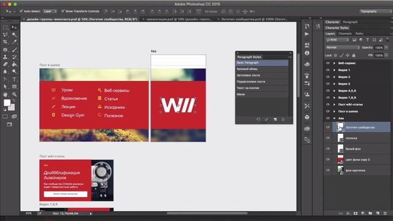Expand the Веб-сервис layer group
This screenshot has width=393, height=221.
(334, 63)
